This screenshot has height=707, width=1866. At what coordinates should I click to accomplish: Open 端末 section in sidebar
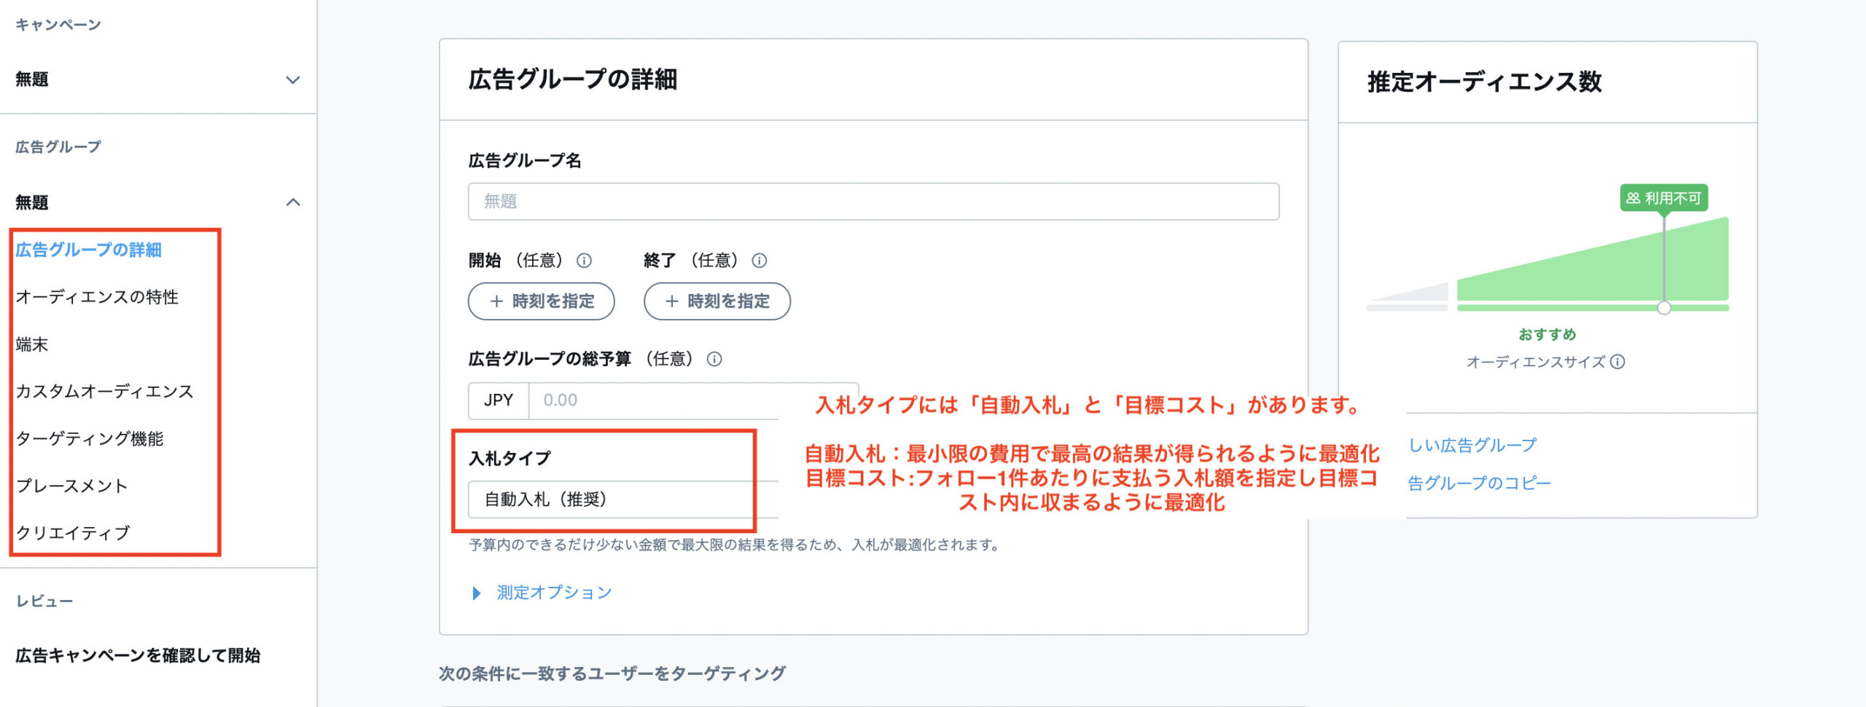click(32, 344)
